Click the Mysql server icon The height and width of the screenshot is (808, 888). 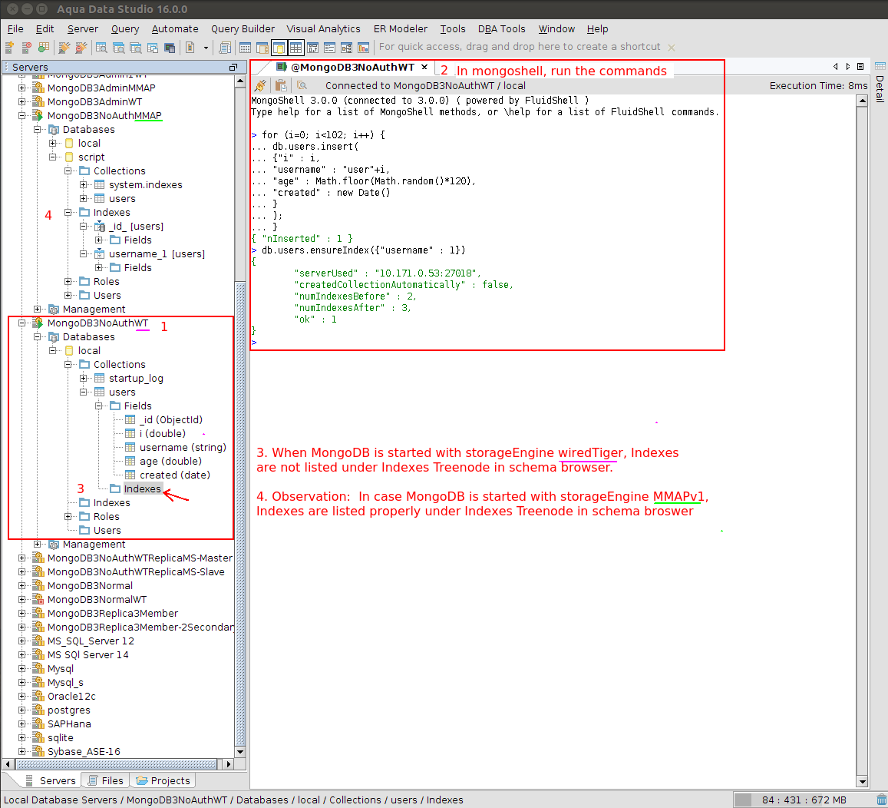[x=38, y=669]
